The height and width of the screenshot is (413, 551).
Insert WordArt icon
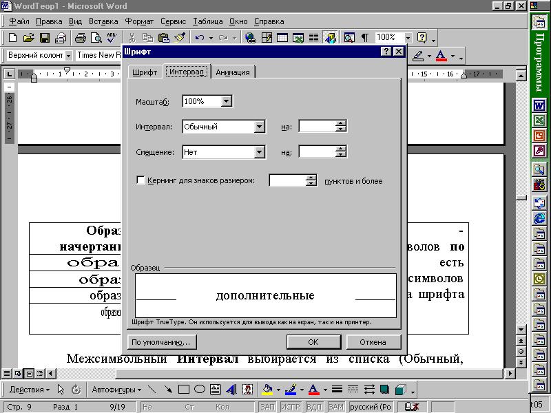pos(231,390)
